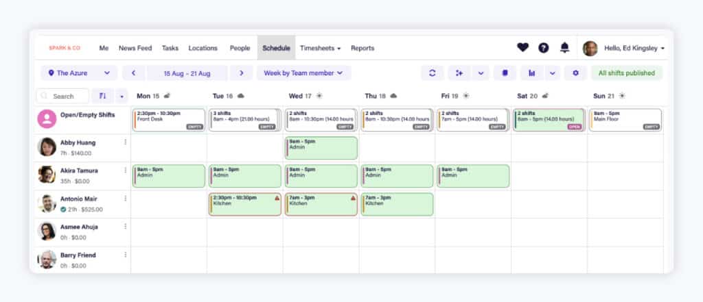Screen dimensions: 703x302
Task: Click the sun weather icon for Sun 21
Action: click(x=621, y=96)
